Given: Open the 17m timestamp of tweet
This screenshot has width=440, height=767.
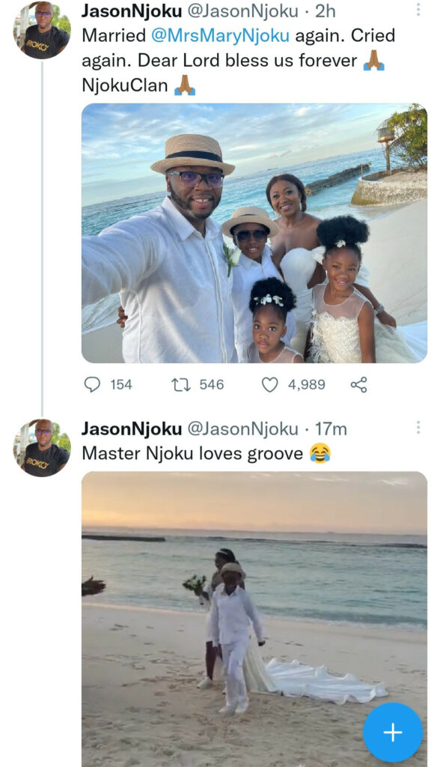Looking at the screenshot, I should tap(331, 428).
